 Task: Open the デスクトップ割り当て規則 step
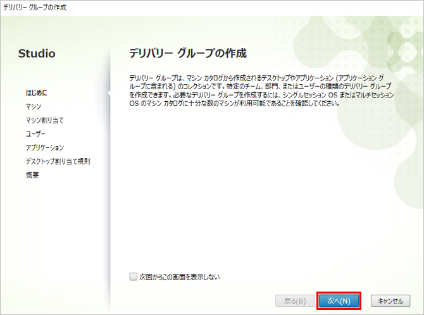point(58,161)
